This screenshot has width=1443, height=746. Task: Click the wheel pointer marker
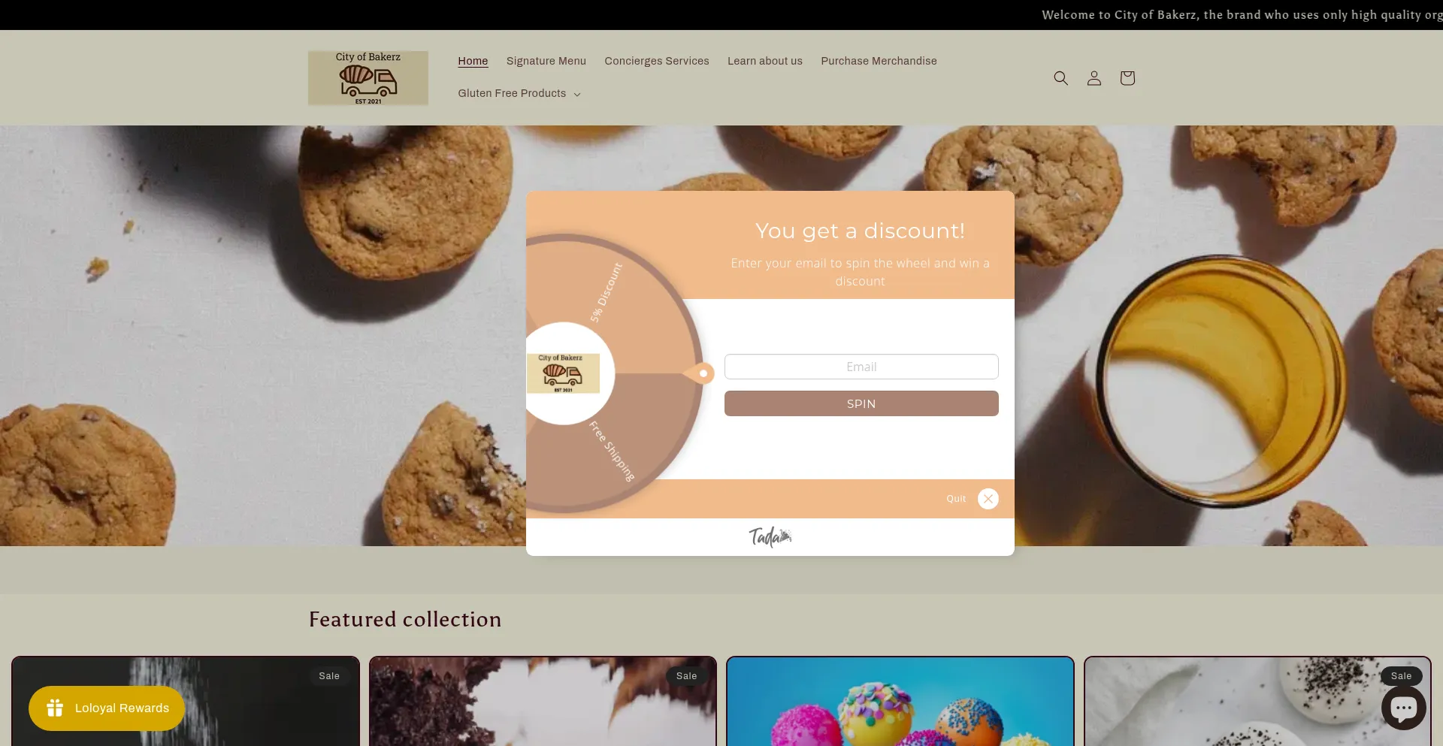[x=700, y=373]
